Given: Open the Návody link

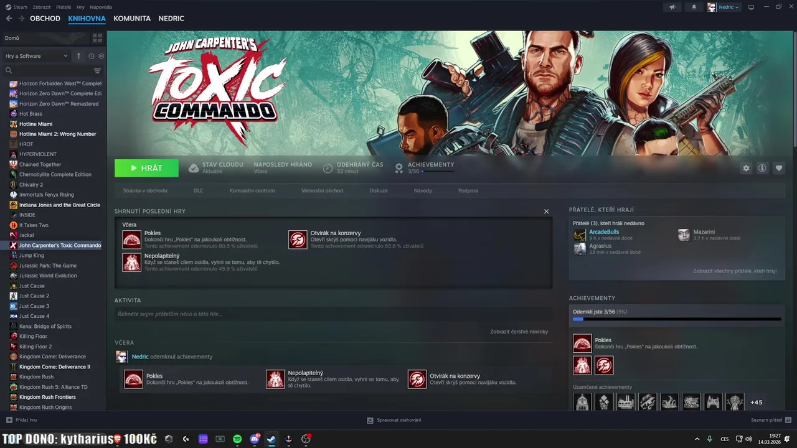Looking at the screenshot, I should (x=423, y=190).
